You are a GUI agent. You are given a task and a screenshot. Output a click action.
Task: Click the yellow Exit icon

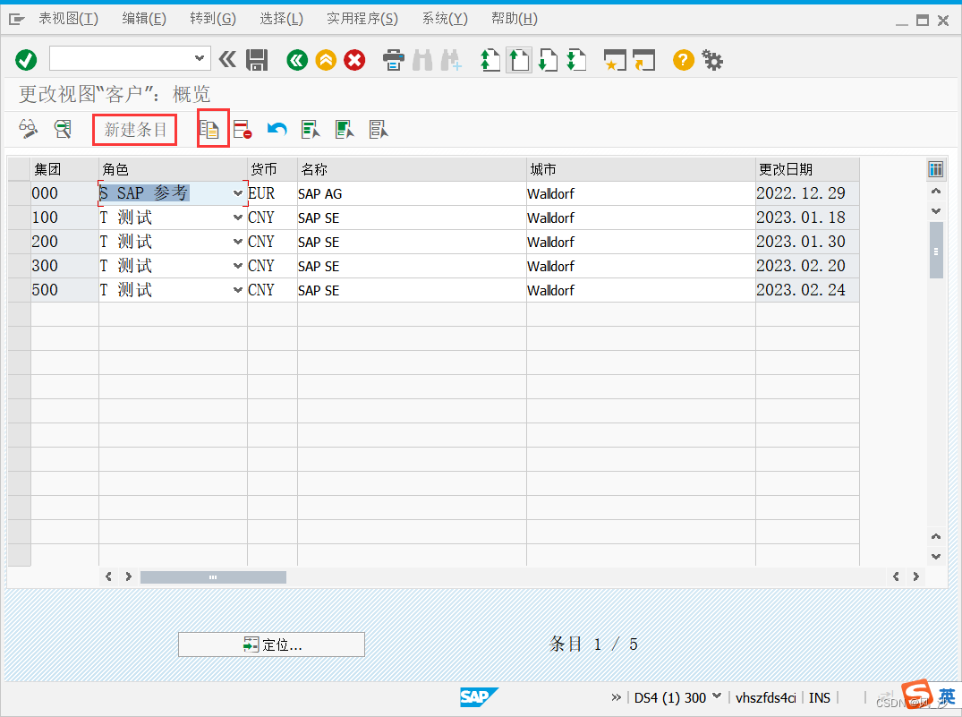coord(326,60)
